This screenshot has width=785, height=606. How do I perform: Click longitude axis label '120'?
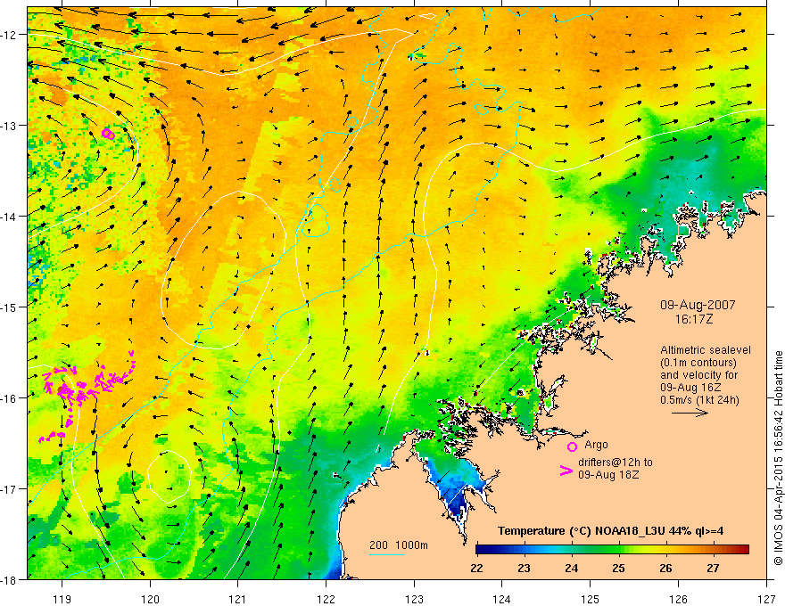(x=150, y=599)
